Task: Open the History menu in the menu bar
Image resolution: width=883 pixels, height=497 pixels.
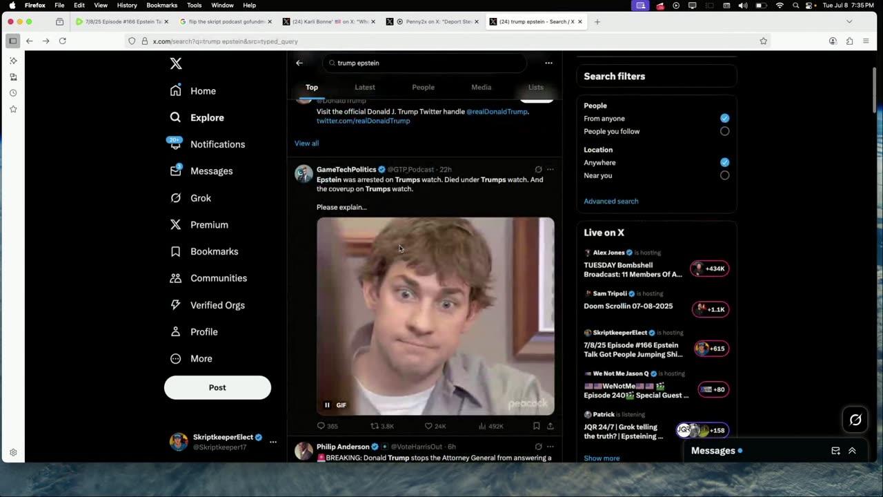Action: tap(127, 5)
